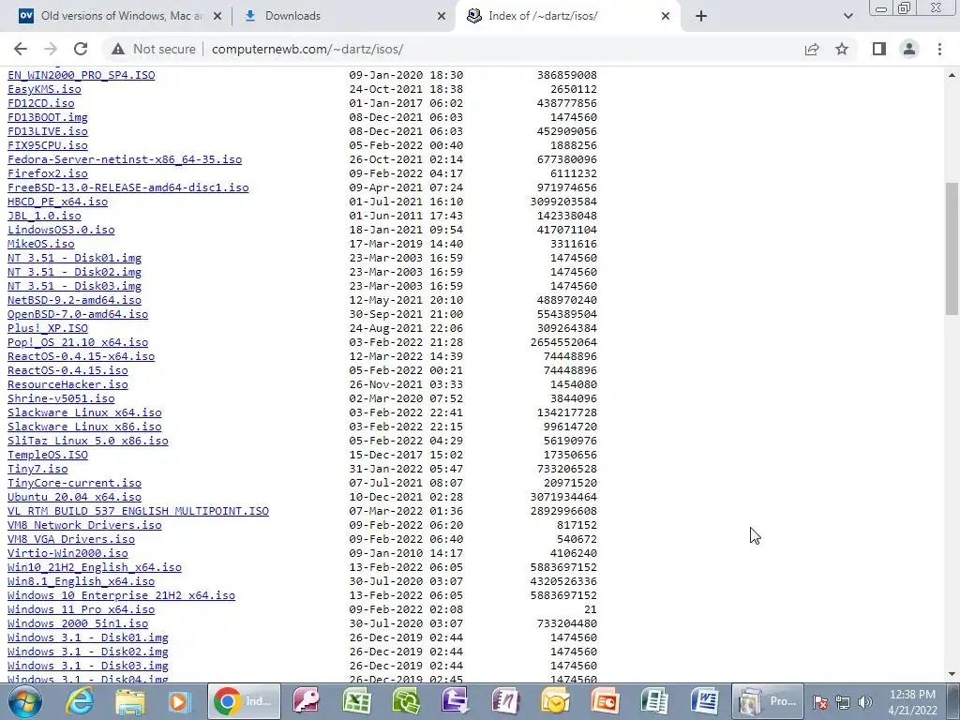Expand the tab search chevron

coord(847,16)
